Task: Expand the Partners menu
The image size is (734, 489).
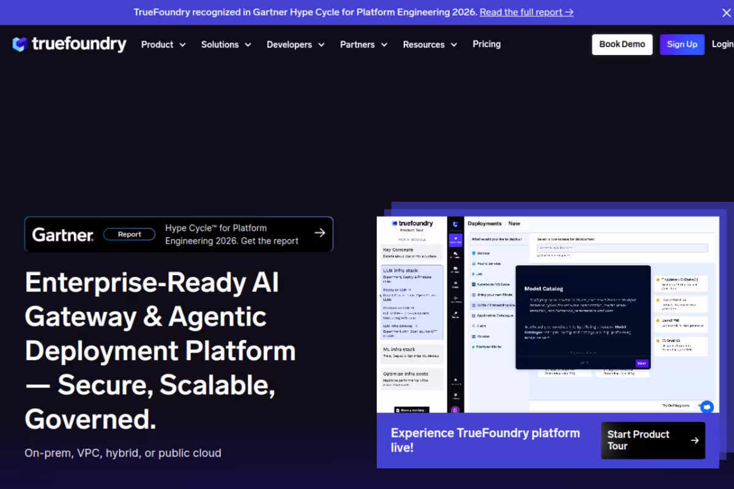Action: point(364,45)
